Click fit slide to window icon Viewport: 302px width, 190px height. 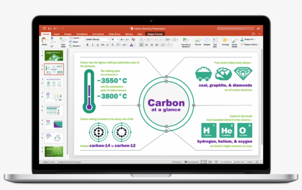tap(257, 162)
